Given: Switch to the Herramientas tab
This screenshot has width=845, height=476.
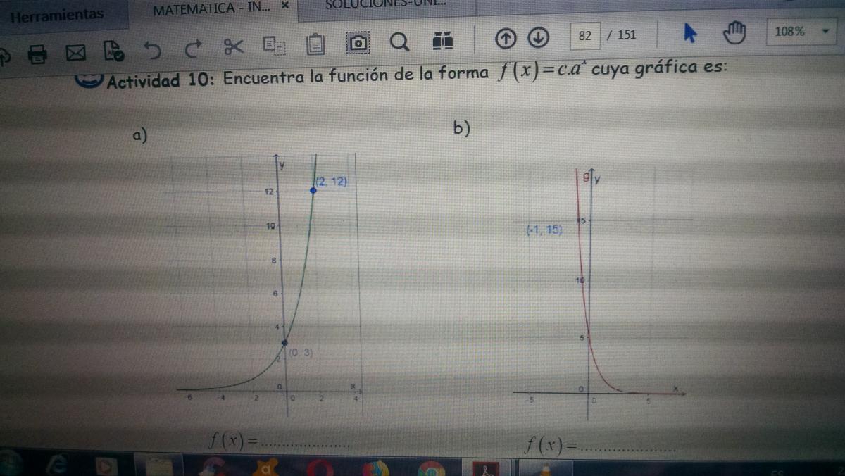Looking at the screenshot, I should click(57, 14).
